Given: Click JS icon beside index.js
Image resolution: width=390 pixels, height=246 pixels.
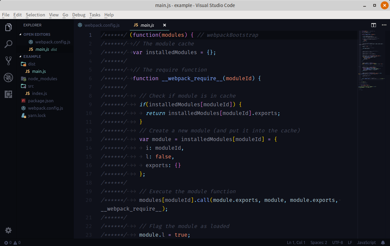Looking at the screenshot, I should tap(28, 94).
